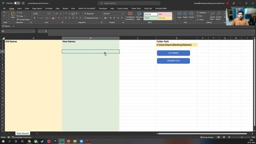
Task: Switch to the Fuzzy Lookup tab
Action: click(123, 8)
